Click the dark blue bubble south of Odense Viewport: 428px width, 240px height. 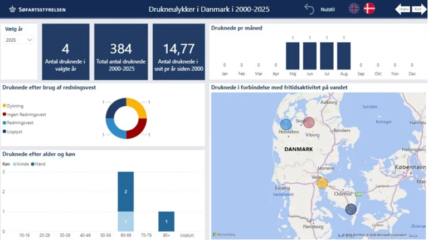tap(351, 209)
